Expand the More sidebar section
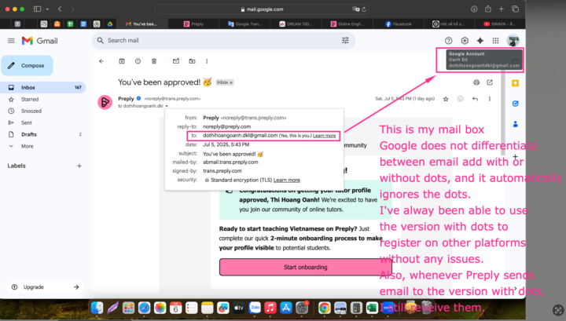 coord(43,146)
